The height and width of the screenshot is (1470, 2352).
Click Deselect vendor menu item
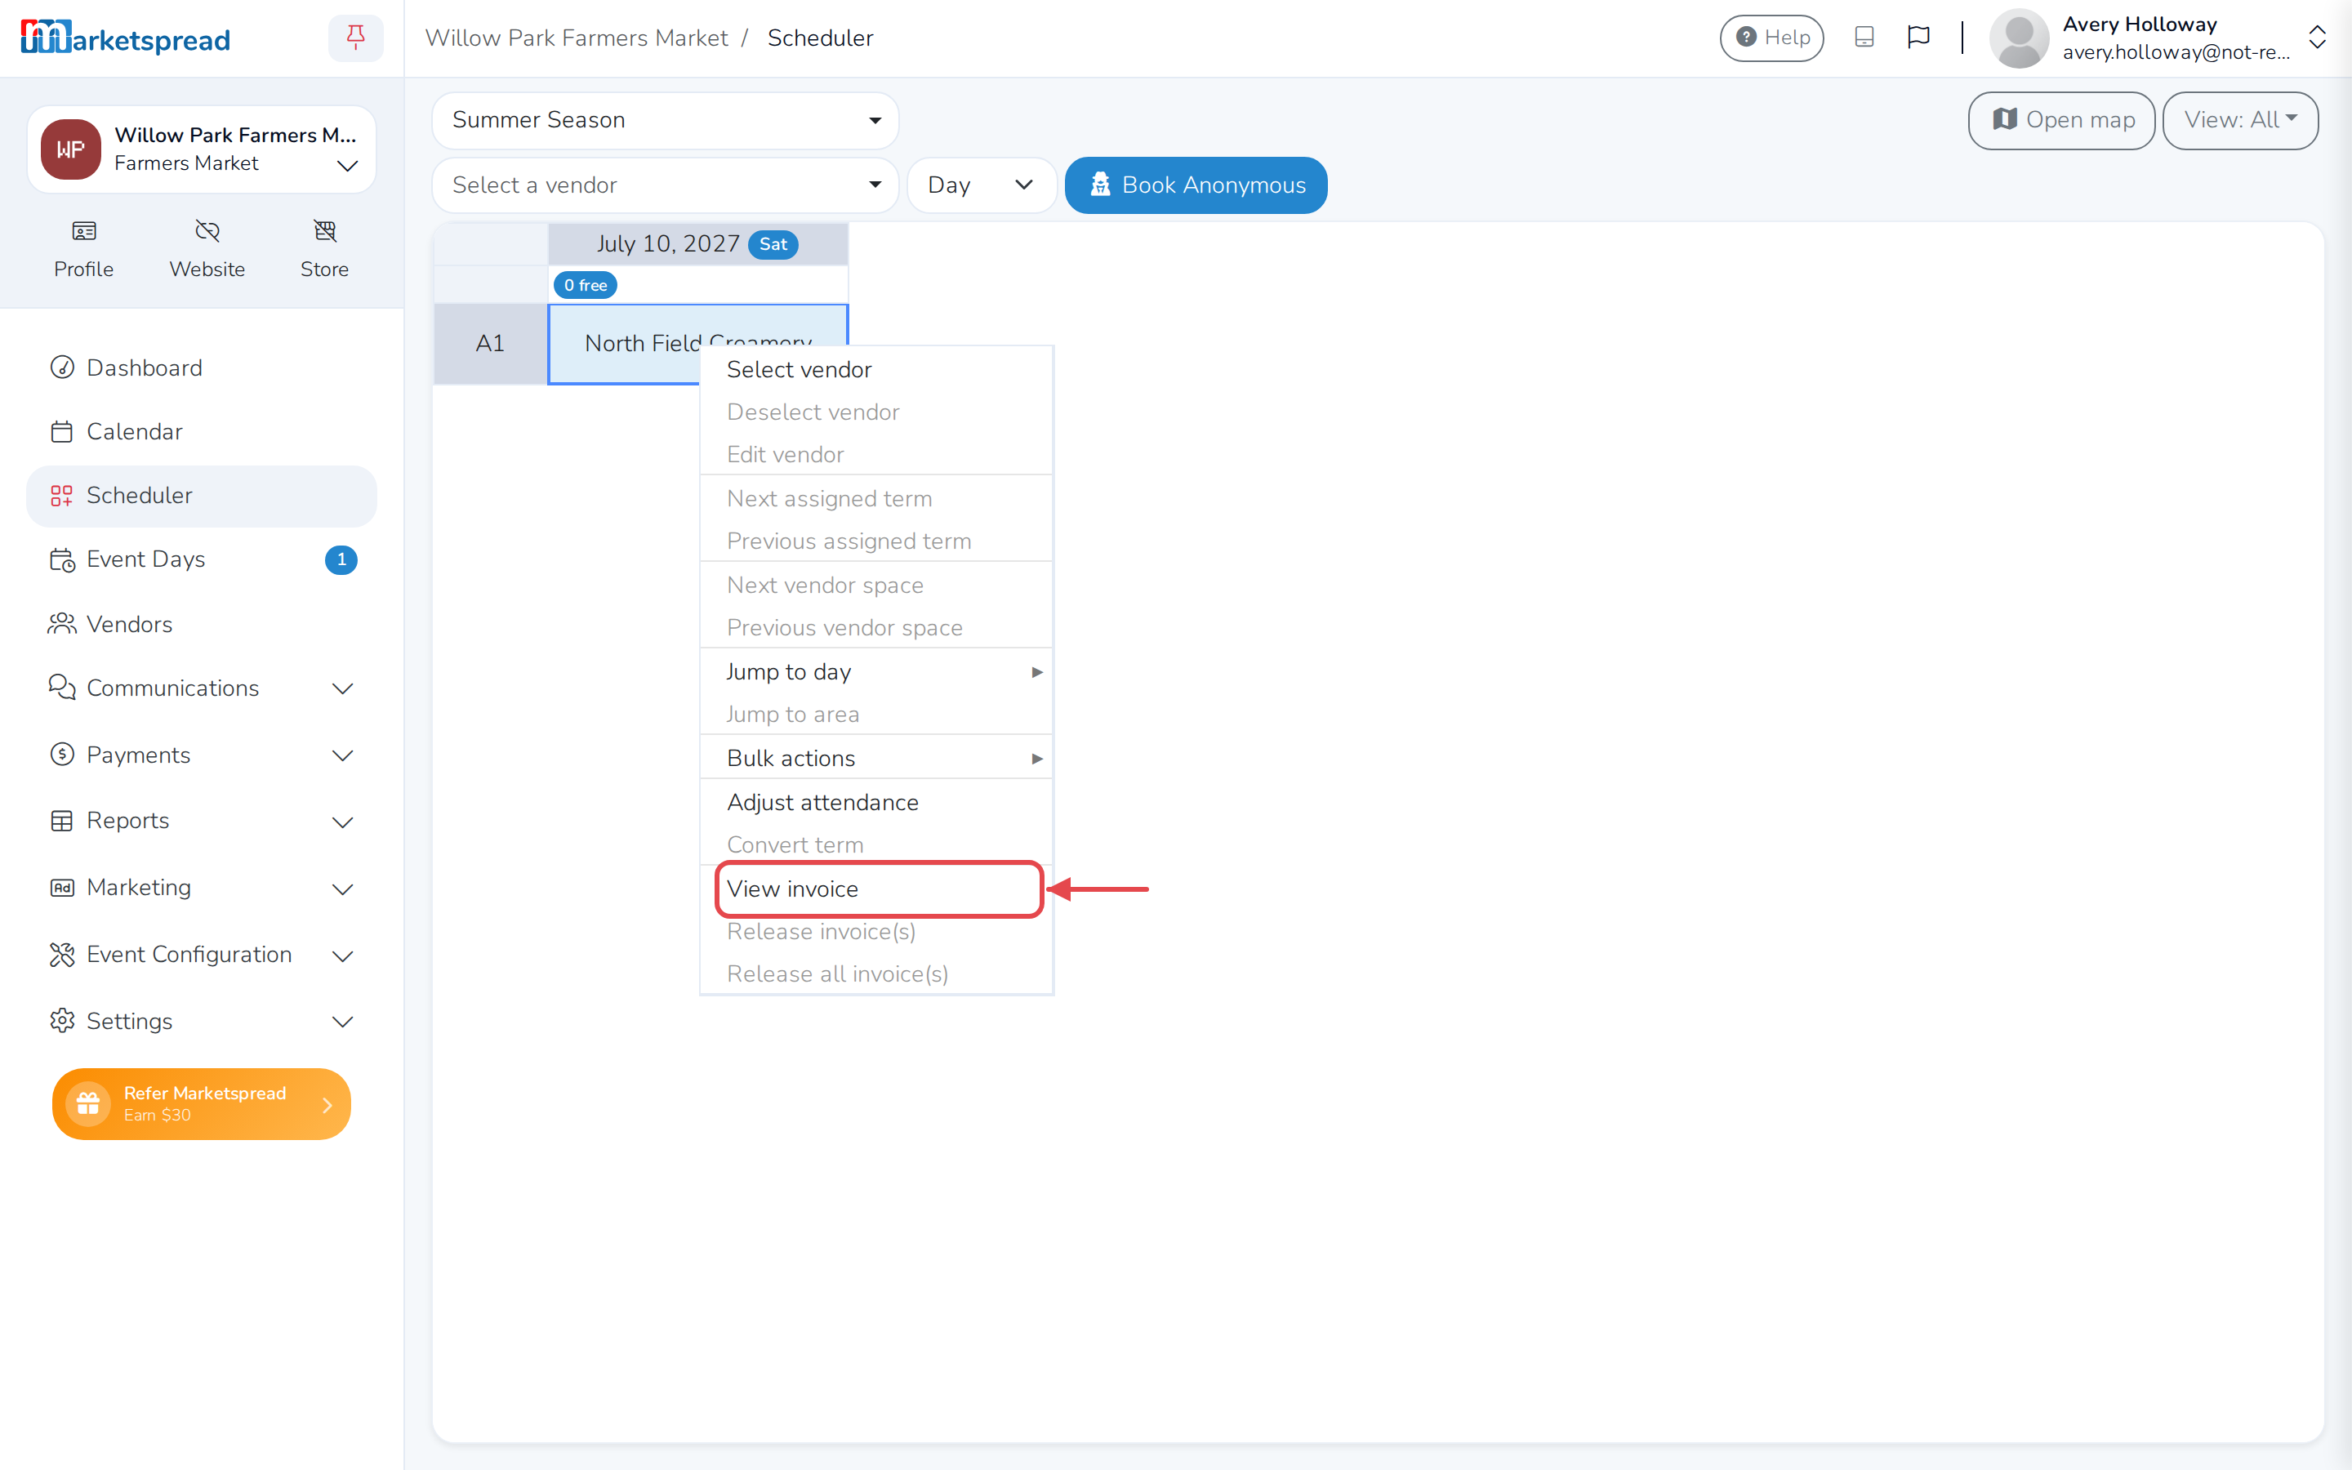pyautogui.click(x=876, y=412)
